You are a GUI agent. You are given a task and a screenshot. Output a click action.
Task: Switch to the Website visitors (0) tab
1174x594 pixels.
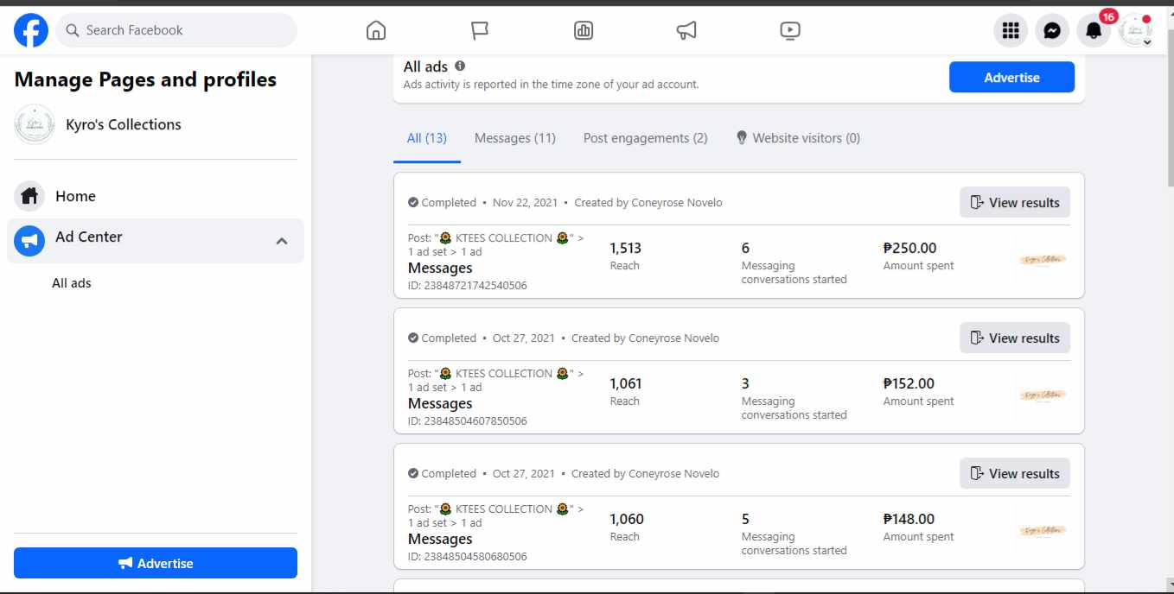798,138
